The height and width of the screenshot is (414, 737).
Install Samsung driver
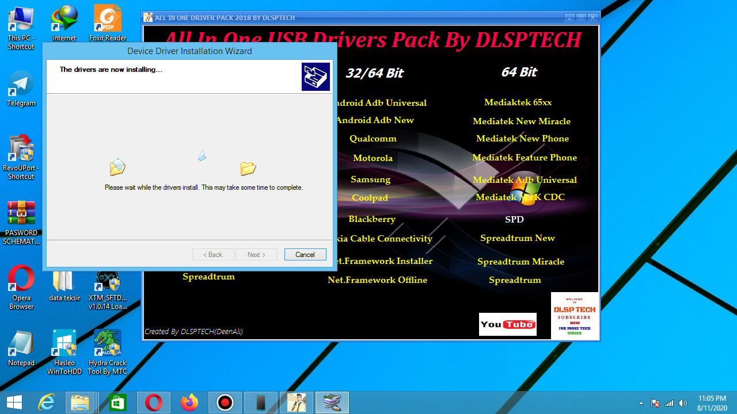(371, 179)
